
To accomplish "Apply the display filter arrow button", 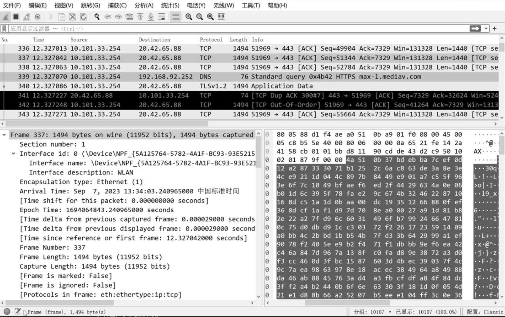I will [475, 29].
